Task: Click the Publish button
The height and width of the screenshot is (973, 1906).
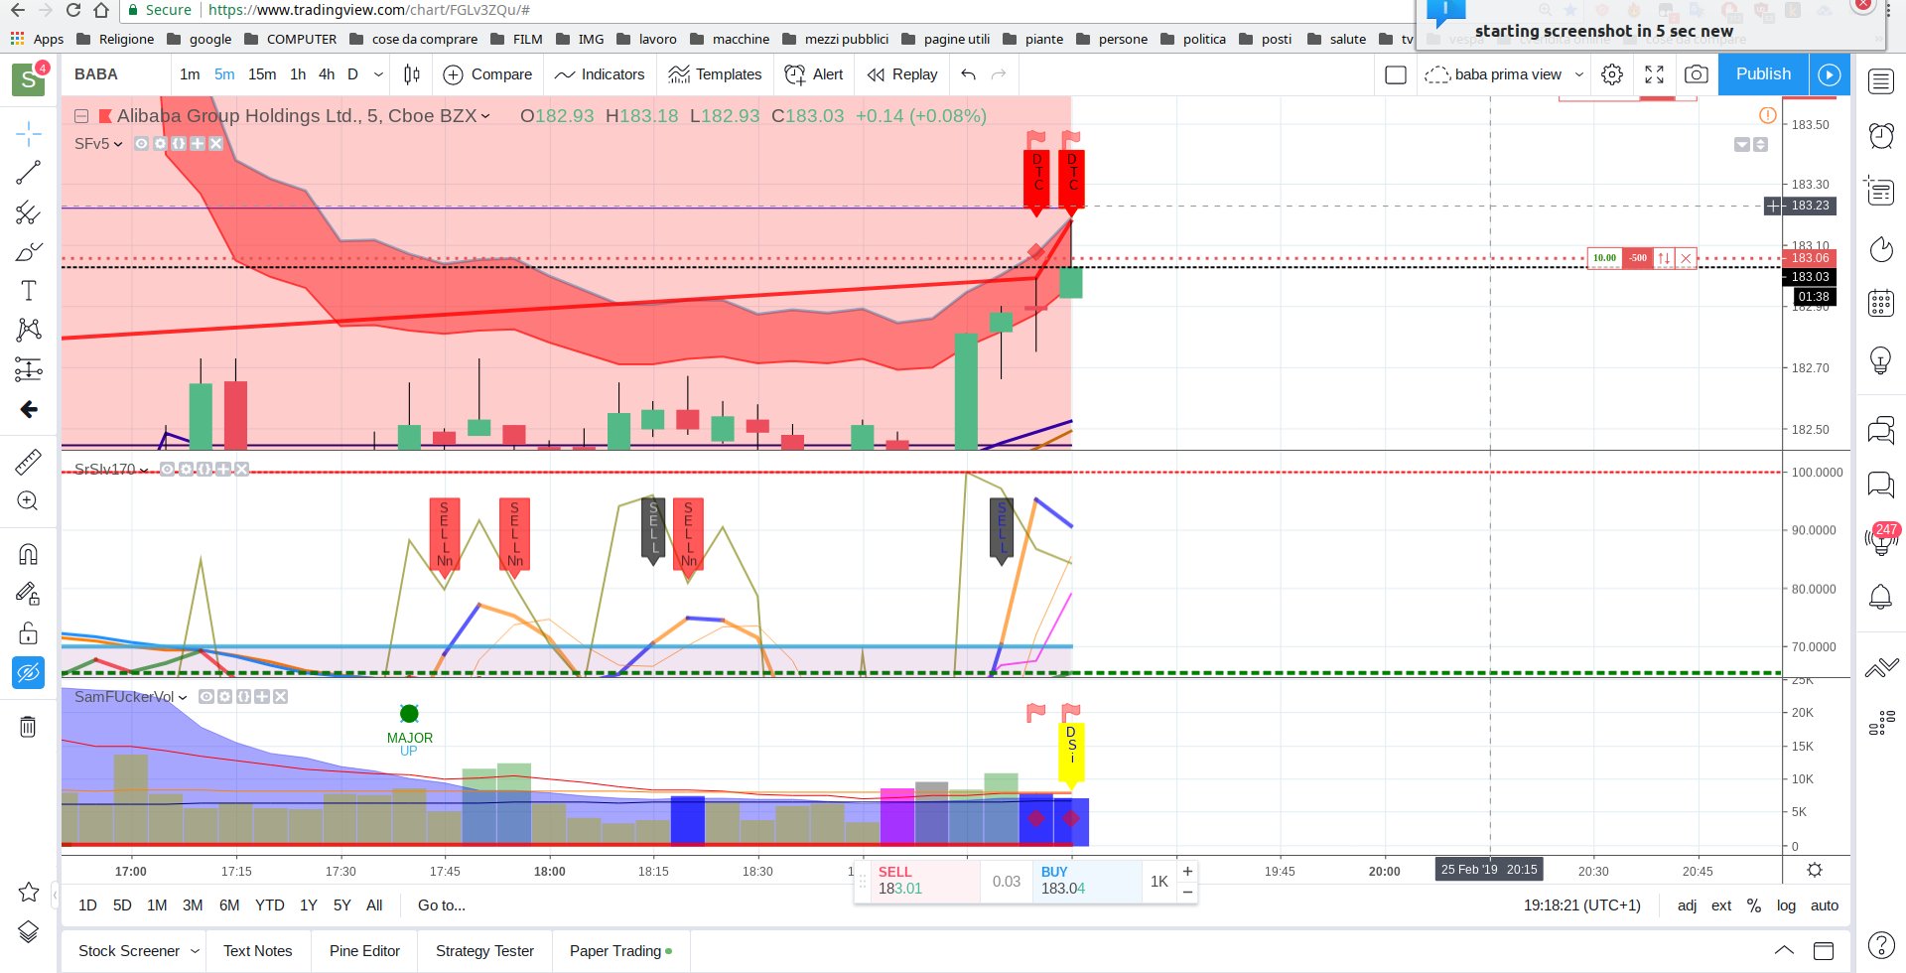Action: pyautogui.click(x=1763, y=74)
